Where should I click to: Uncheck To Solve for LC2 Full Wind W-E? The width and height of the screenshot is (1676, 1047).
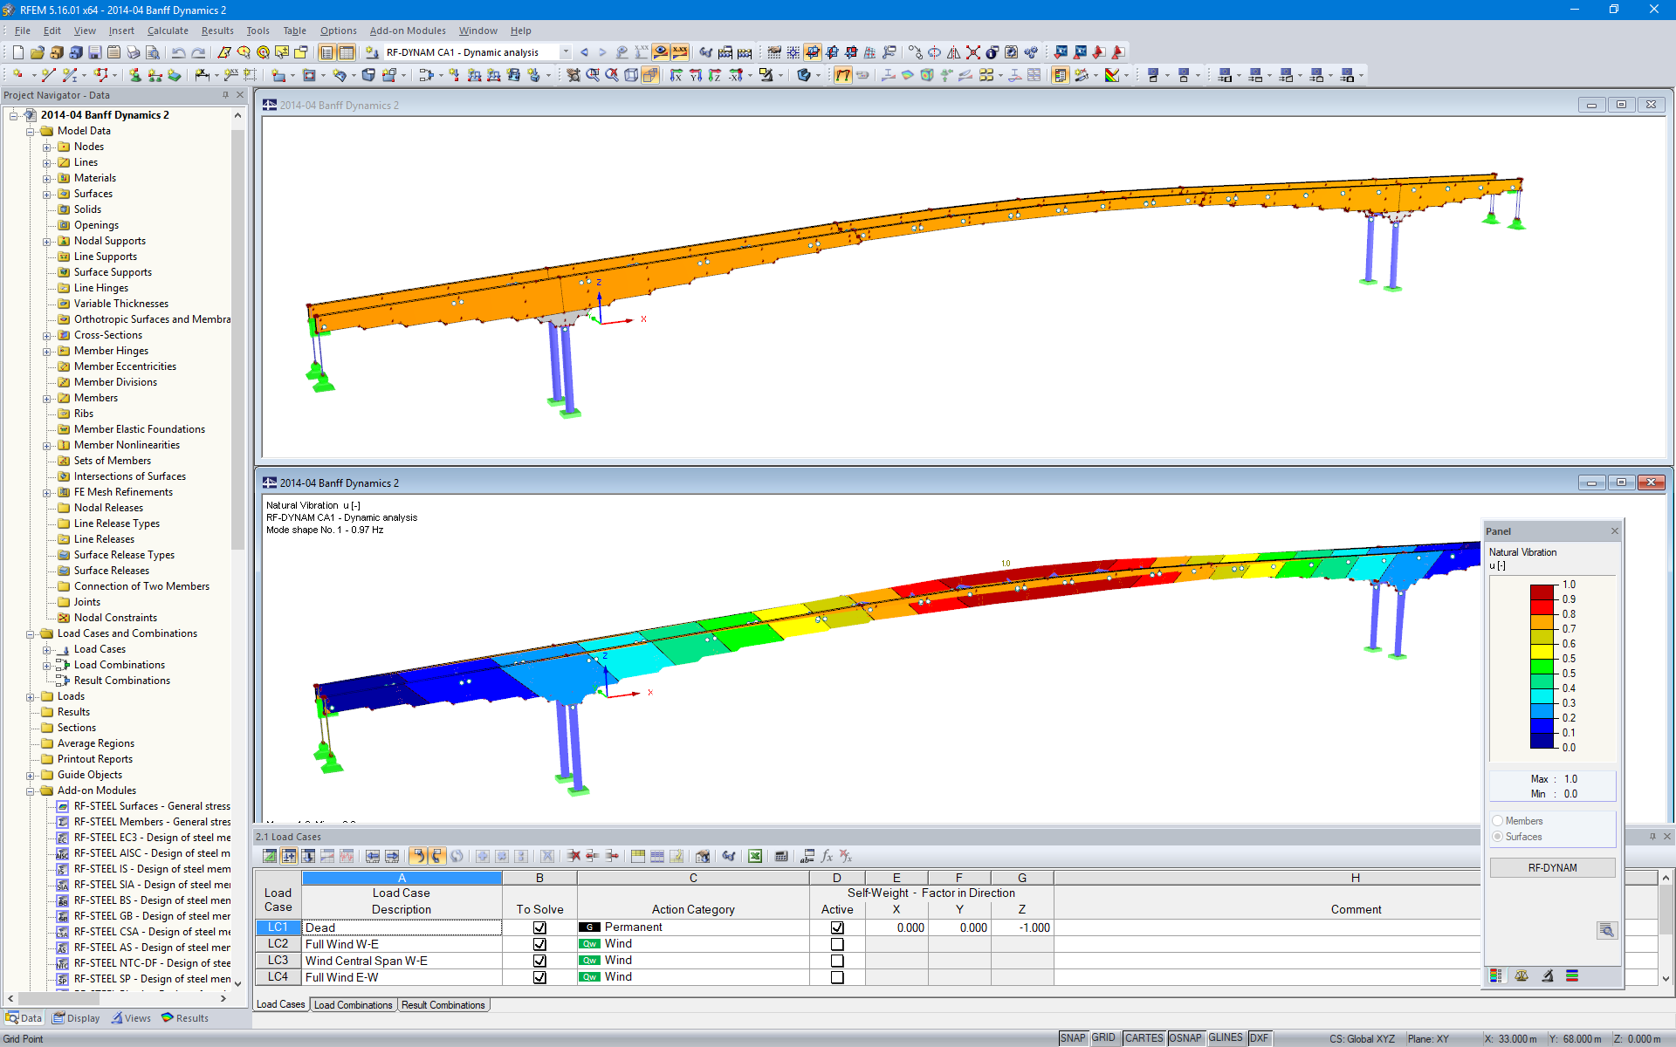click(539, 944)
